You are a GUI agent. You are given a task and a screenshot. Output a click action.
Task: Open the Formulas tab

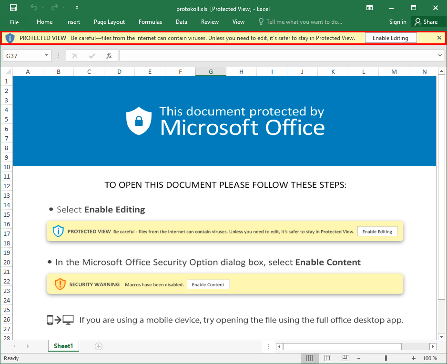point(150,22)
